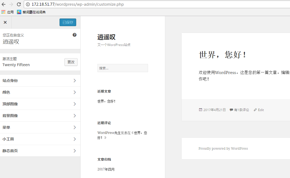Image resolution: width=290 pixels, height=178 pixels.
Task: Open the help question mark icon
Action: (75, 35)
